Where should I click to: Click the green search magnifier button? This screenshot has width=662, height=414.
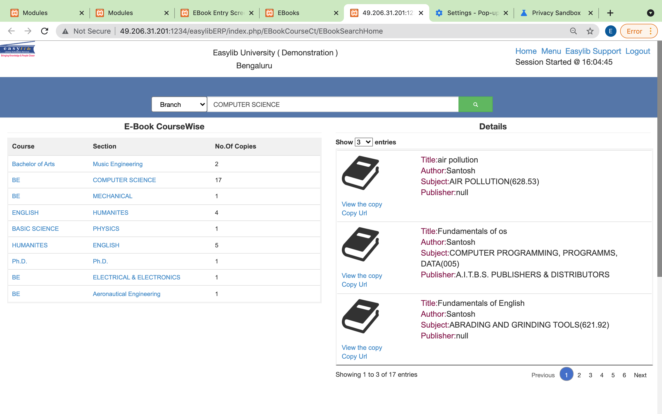[x=475, y=104]
